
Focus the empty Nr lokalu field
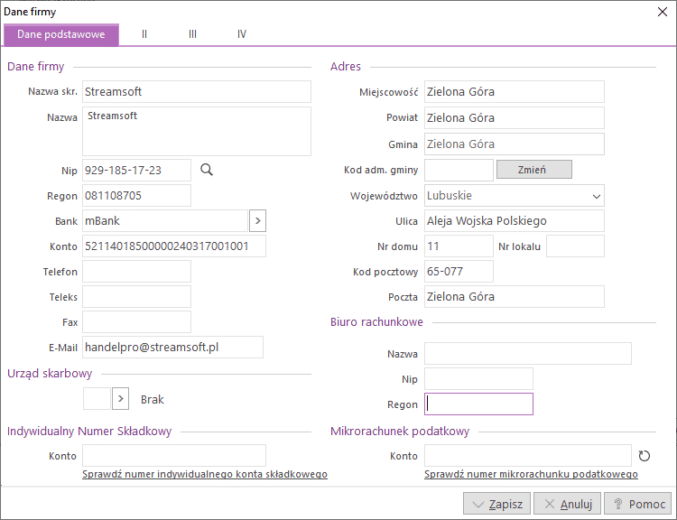pyautogui.click(x=575, y=246)
